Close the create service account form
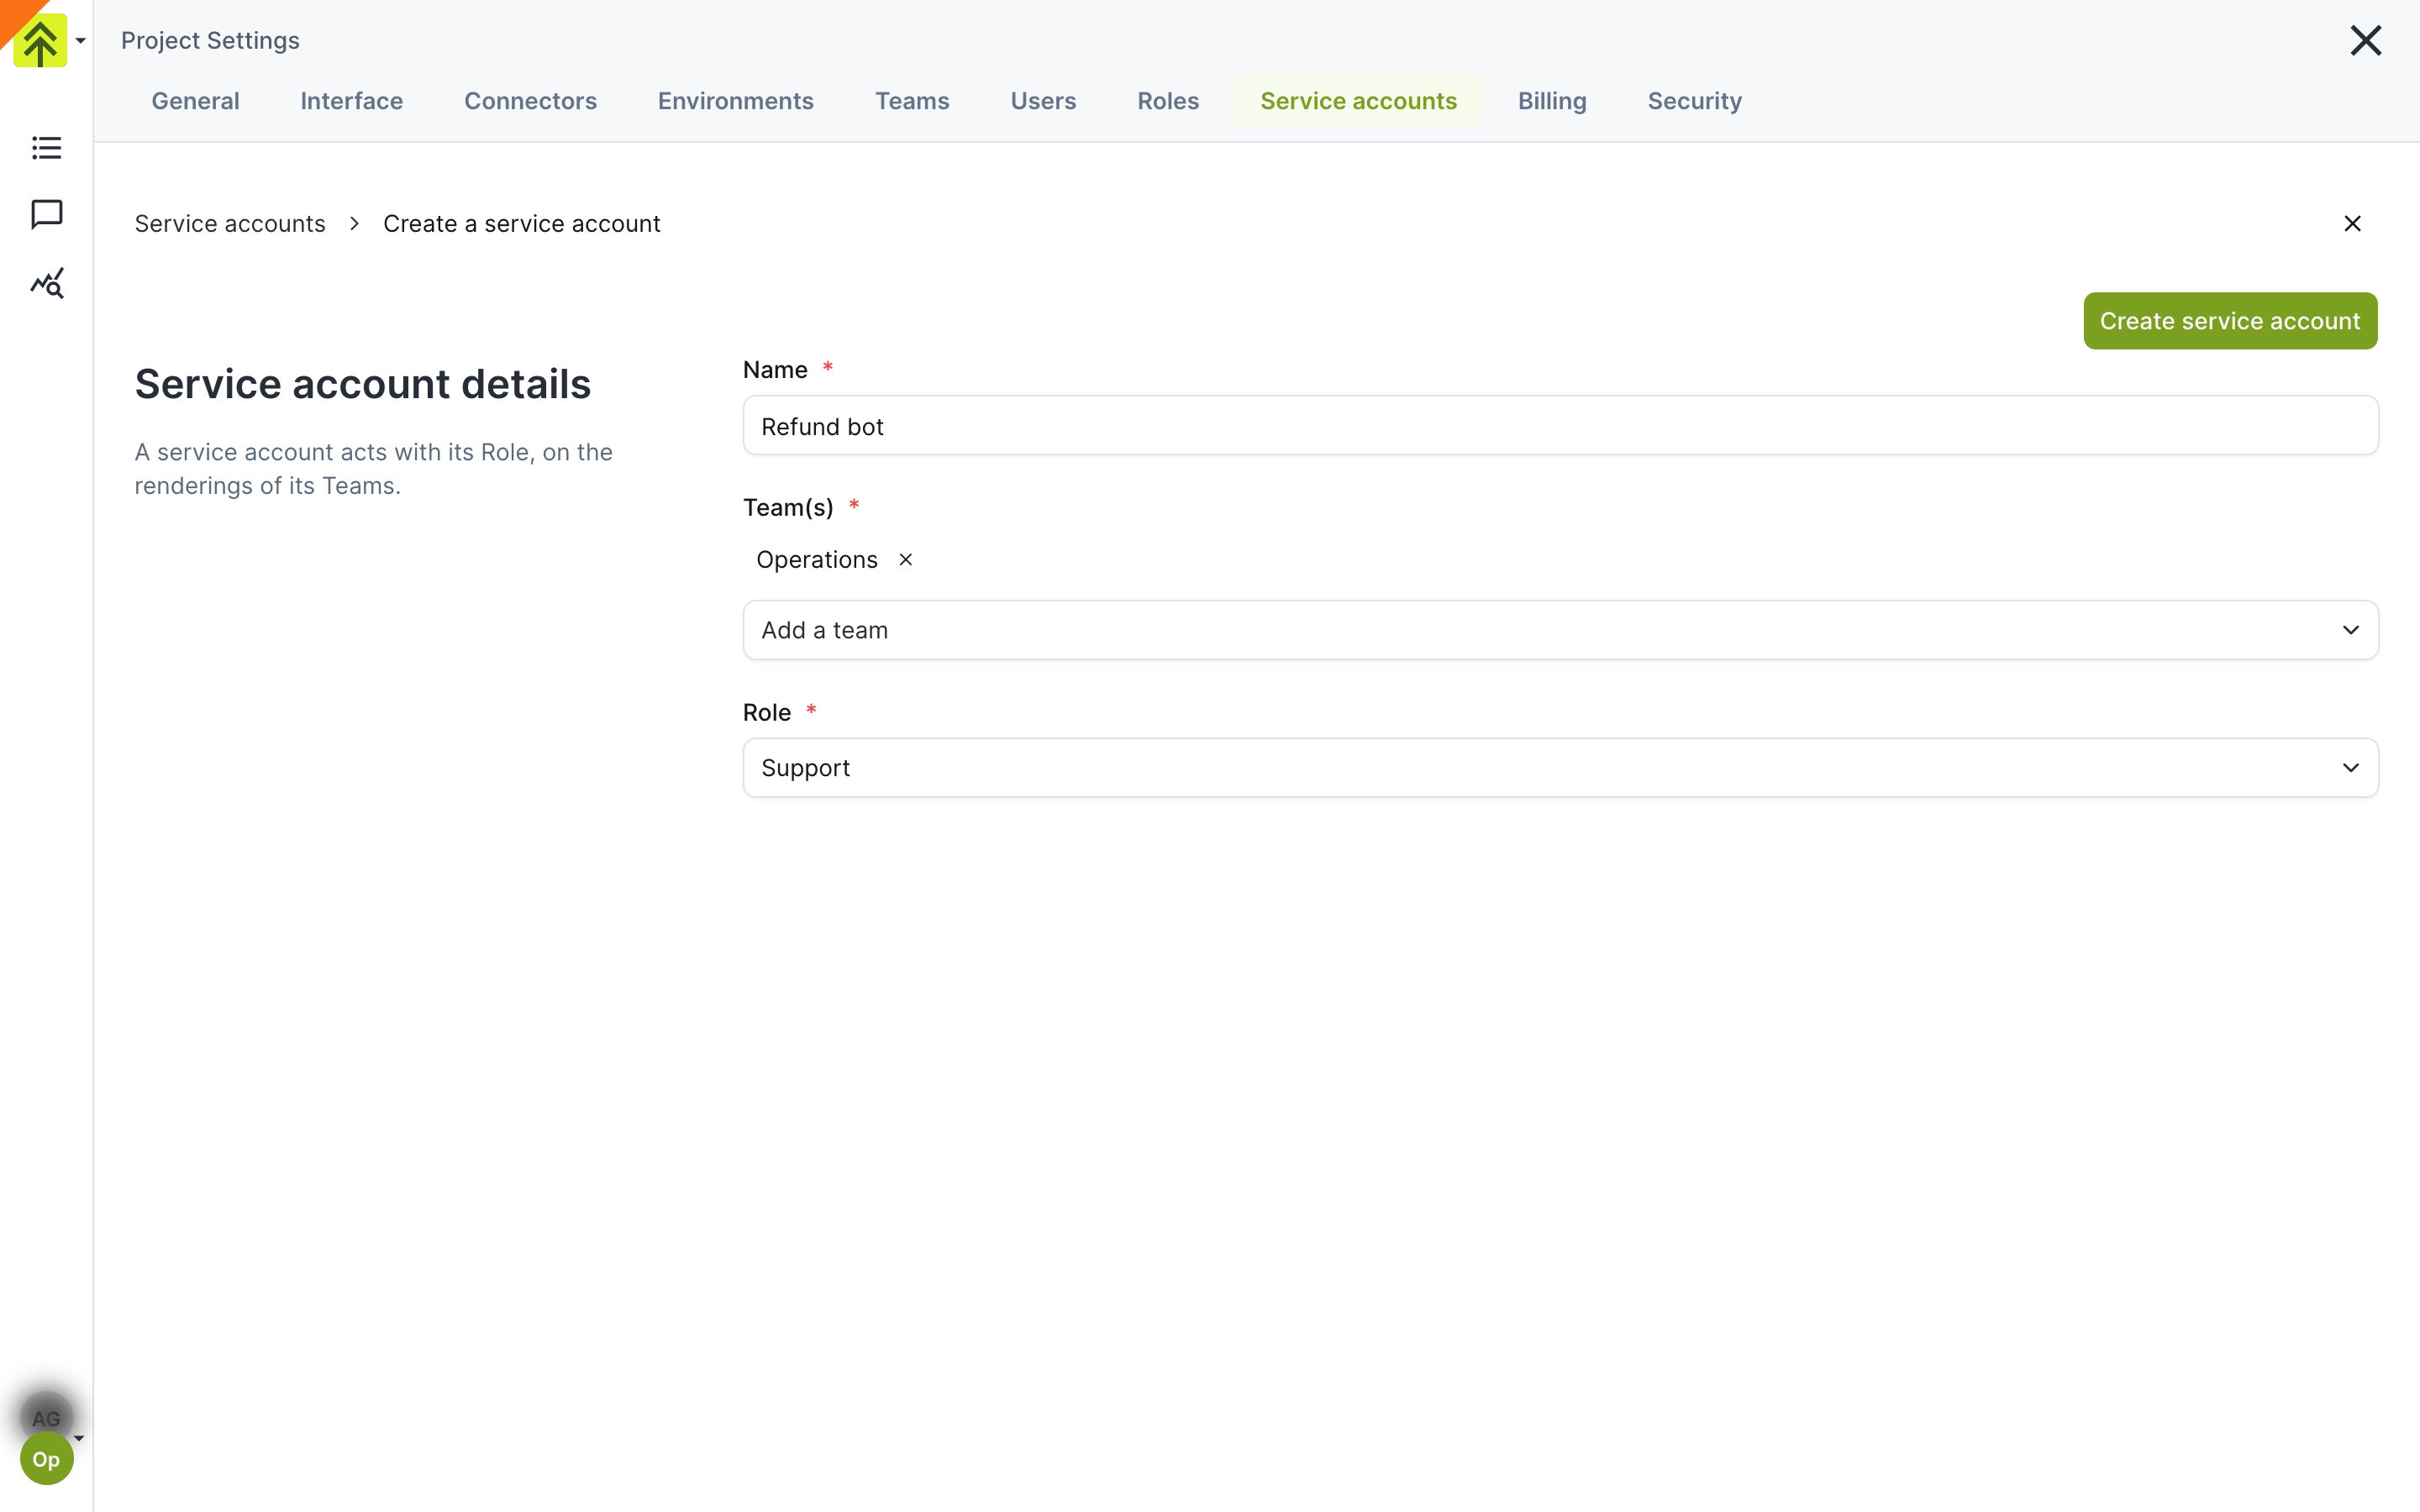 coord(2352,224)
